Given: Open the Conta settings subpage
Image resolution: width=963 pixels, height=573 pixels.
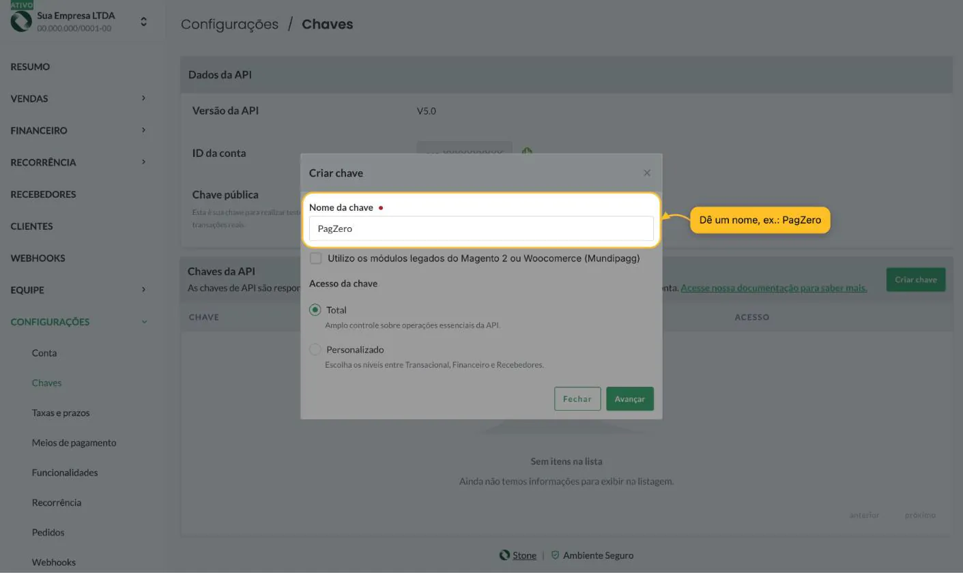Looking at the screenshot, I should [44, 353].
